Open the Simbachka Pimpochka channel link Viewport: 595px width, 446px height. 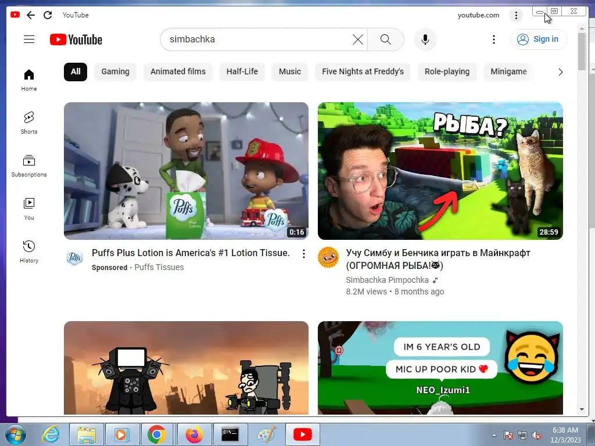(x=387, y=280)
